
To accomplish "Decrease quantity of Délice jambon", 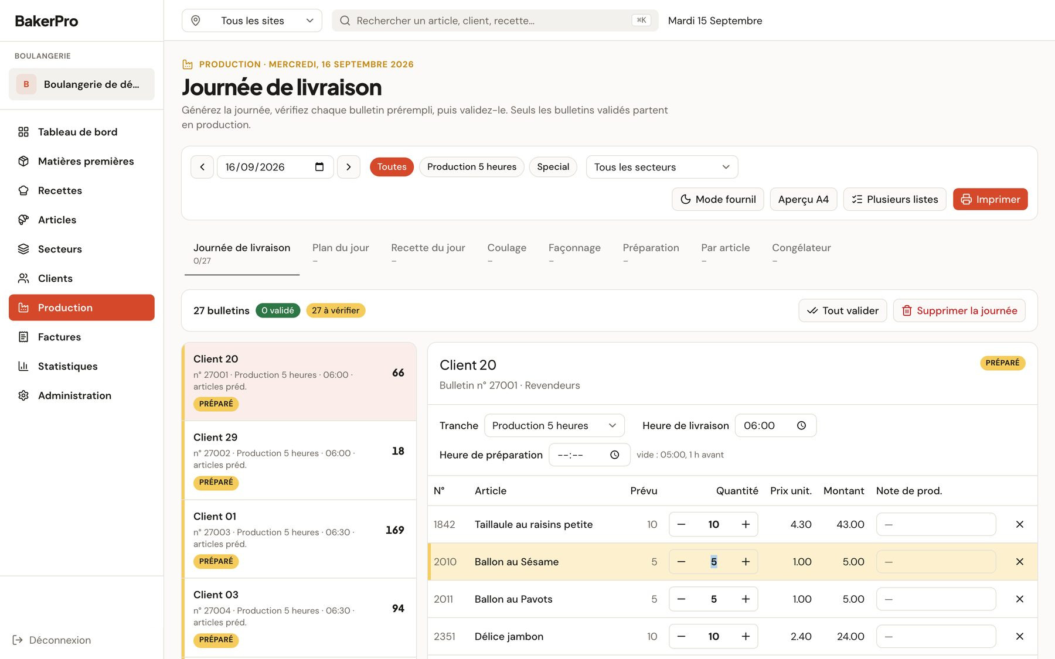I will click(x=681, y=637).
